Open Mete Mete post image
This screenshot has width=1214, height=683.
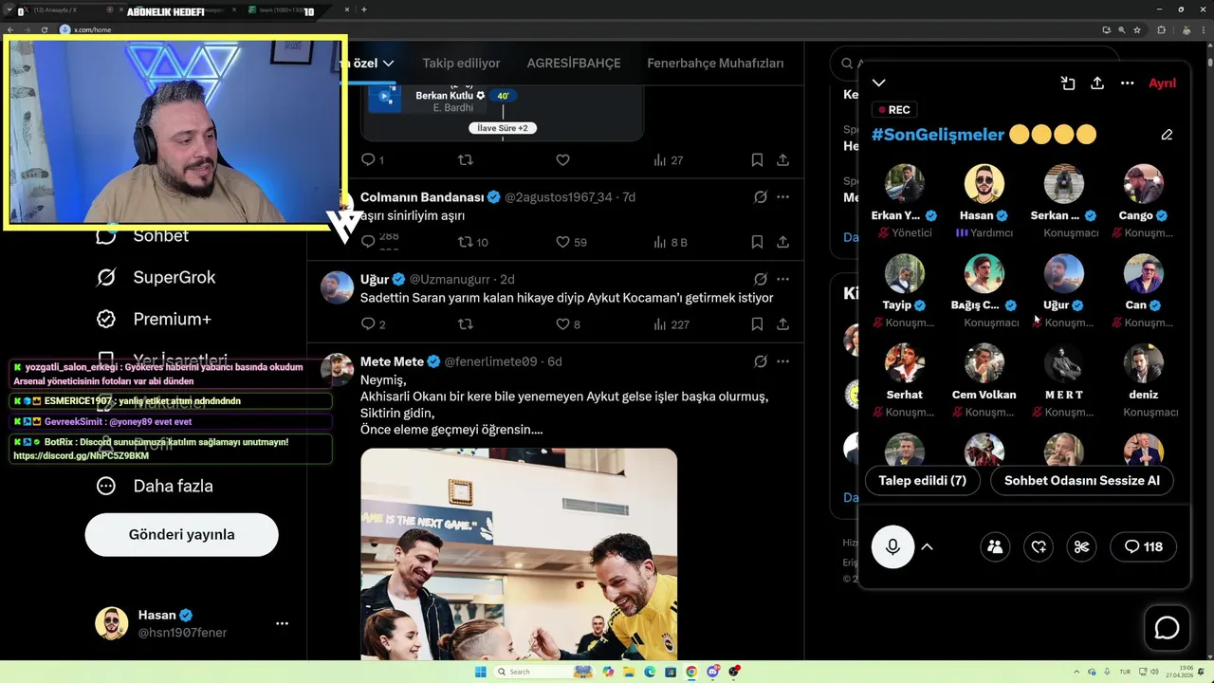click(519, 555)
